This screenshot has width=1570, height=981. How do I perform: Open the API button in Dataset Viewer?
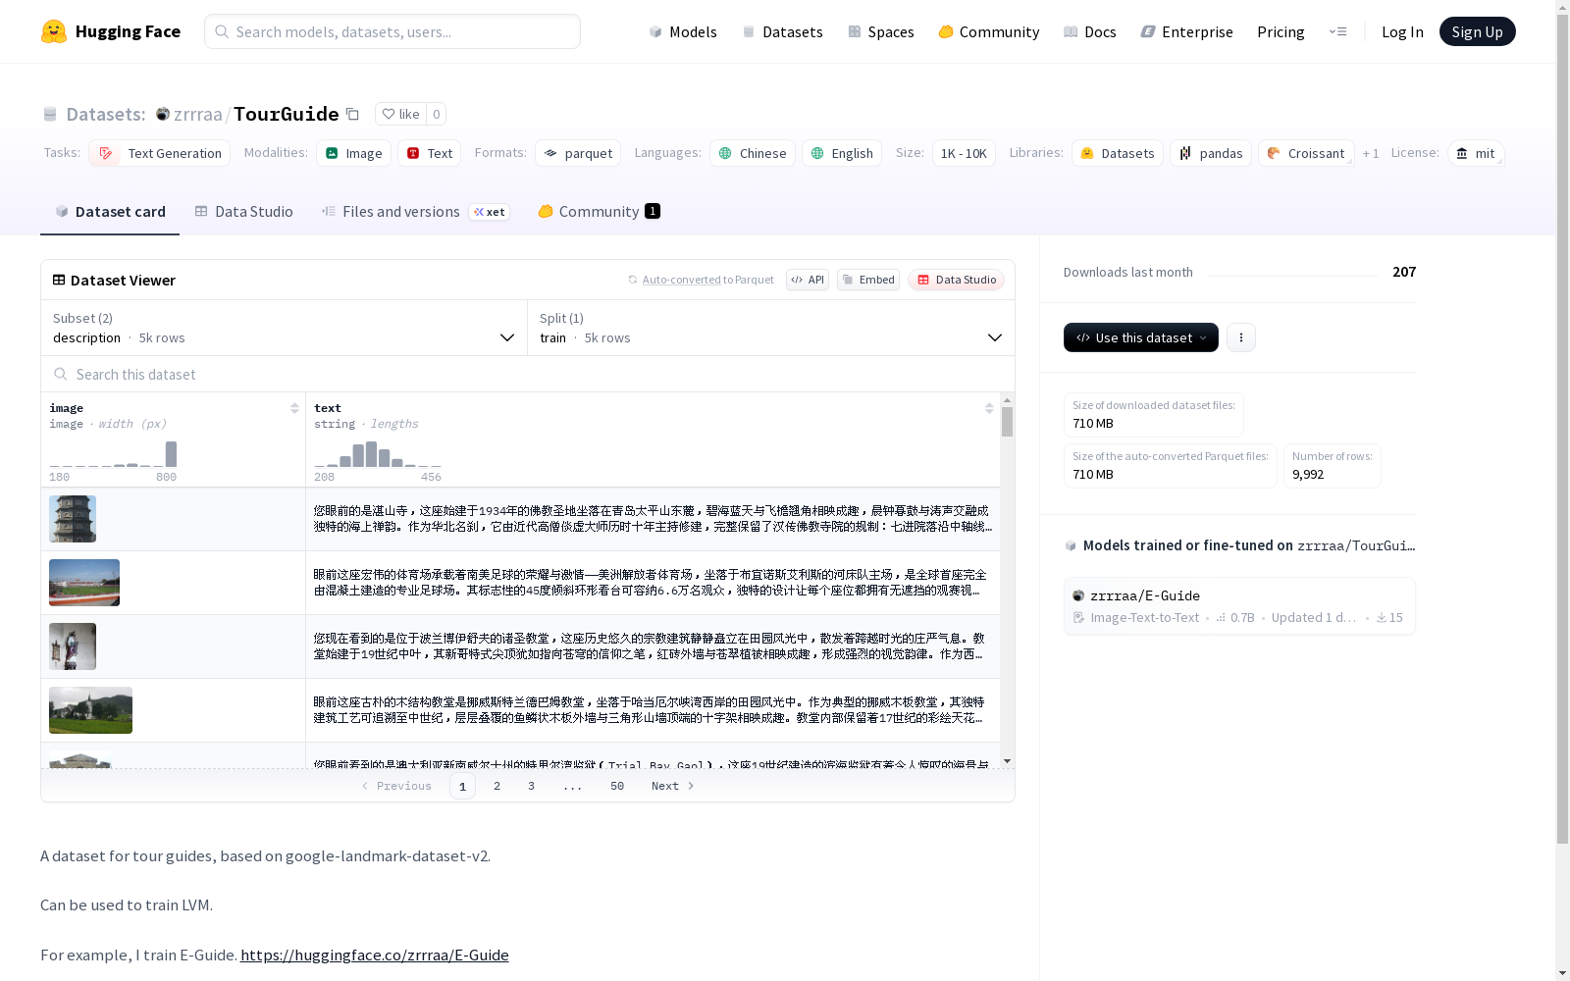coord(808,280)
